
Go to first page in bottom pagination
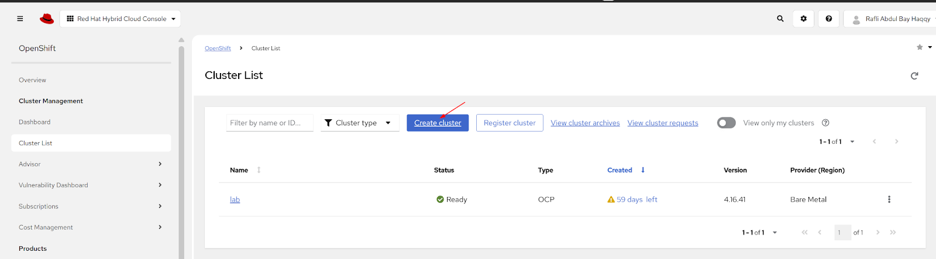pyautogui.click(x=804, y=233)
